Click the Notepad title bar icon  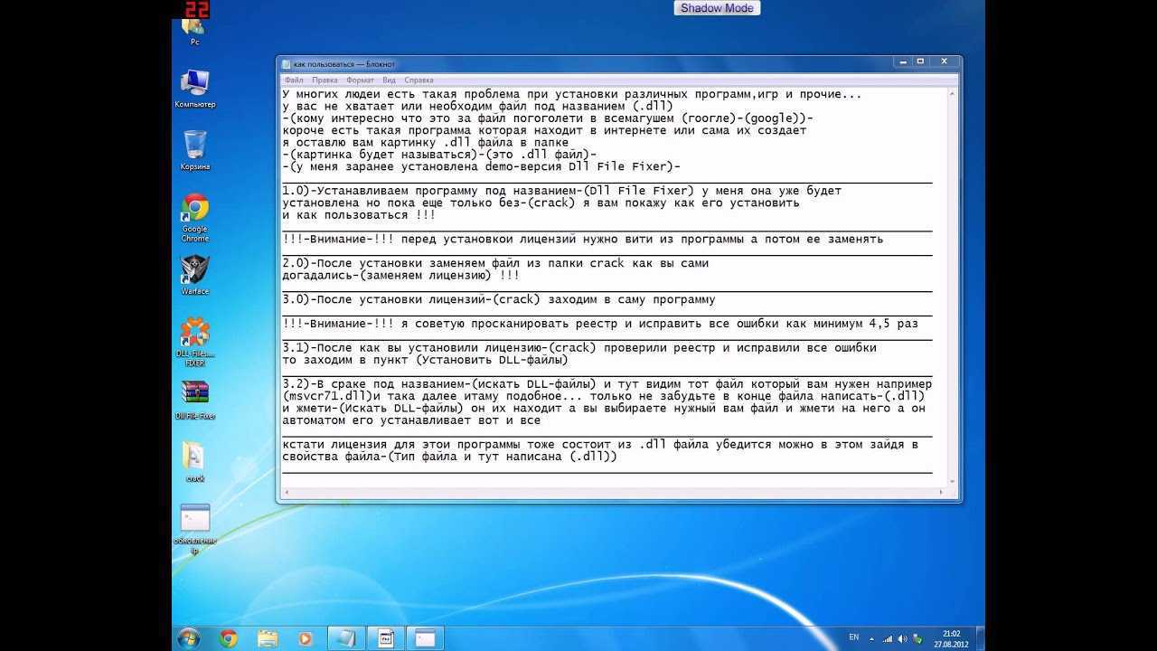coord(287,64)
